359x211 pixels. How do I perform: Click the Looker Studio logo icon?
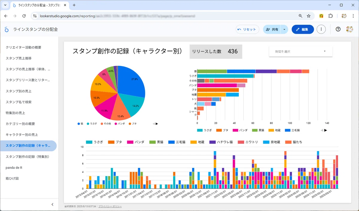7,29
